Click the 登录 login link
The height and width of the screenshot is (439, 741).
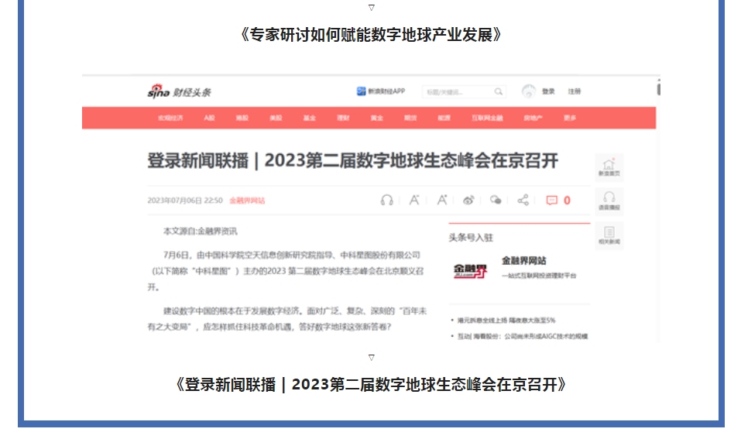point(548,91)
